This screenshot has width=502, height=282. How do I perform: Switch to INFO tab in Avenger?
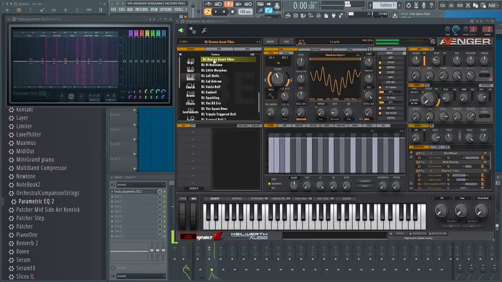click(x=219, y=49)
